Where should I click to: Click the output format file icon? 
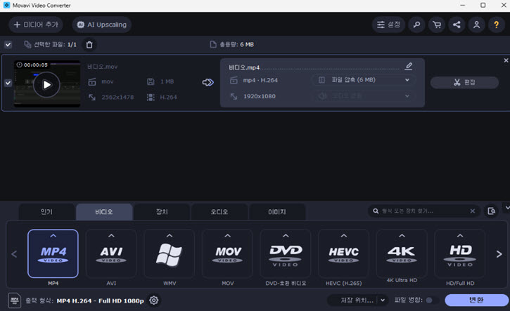click(x=15, y=300)
